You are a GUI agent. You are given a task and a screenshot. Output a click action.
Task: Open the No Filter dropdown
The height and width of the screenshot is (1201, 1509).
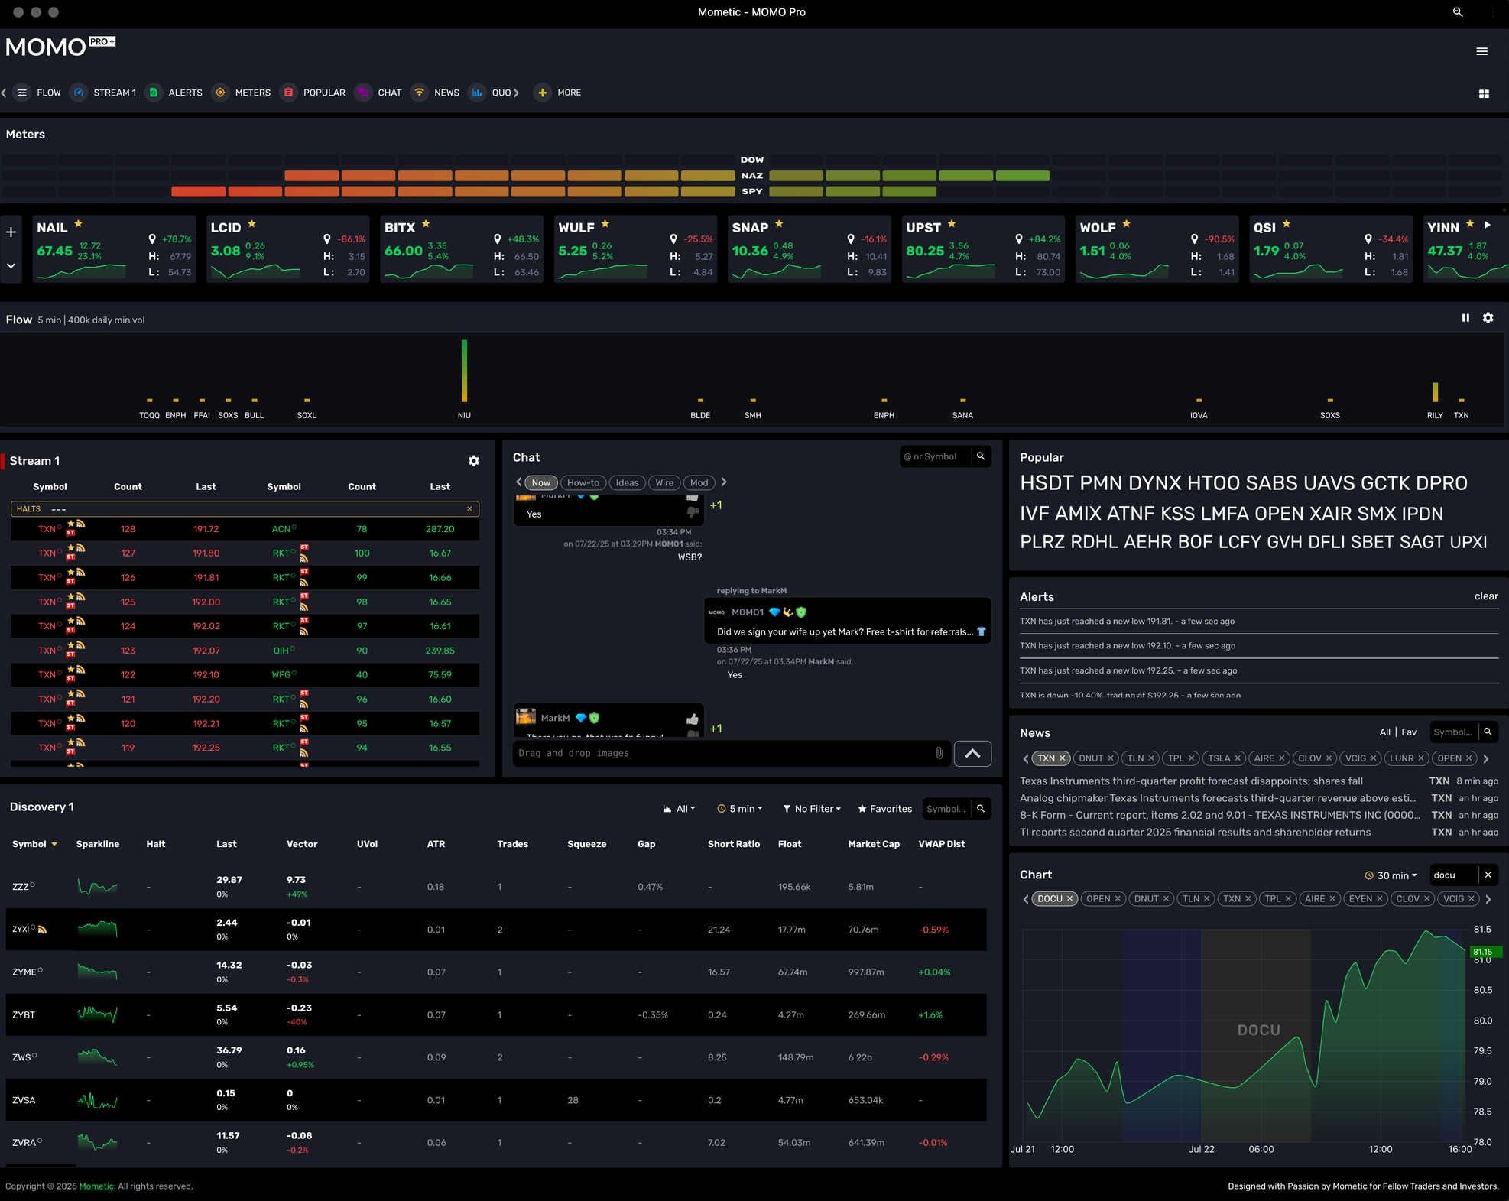pos(812,809)
